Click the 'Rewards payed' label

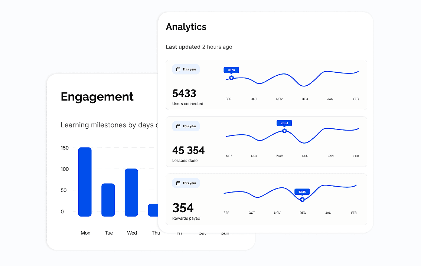[186, 218]
